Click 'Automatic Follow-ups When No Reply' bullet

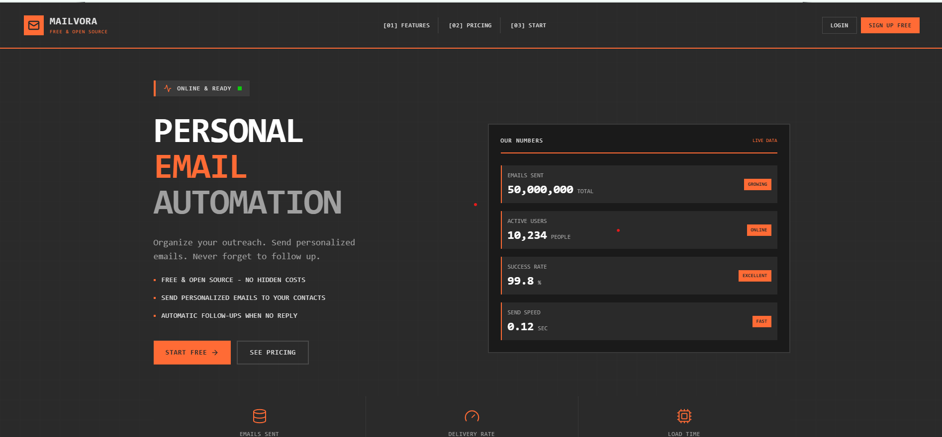coord(229,316)
